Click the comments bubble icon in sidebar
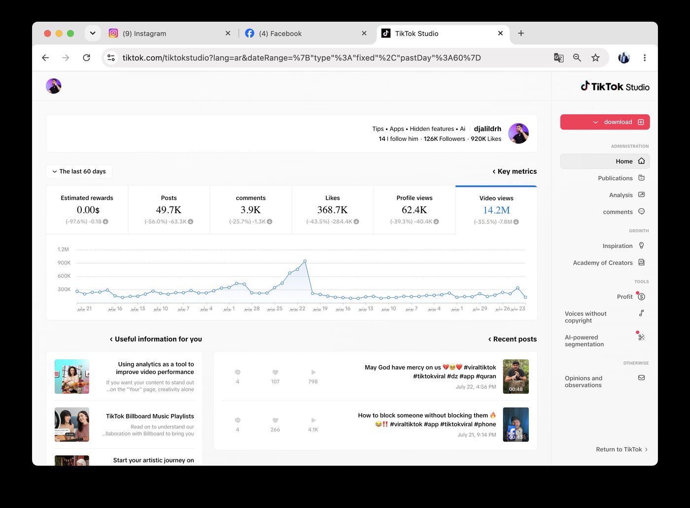This screenshot has width=690, height=508. pyautogui.click(x=641, y=211)
